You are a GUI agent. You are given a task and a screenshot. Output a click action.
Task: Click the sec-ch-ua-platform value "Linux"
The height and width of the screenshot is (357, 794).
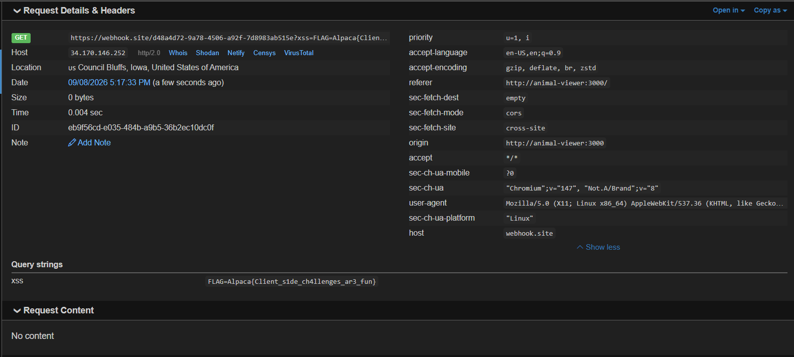click(519, 218)
